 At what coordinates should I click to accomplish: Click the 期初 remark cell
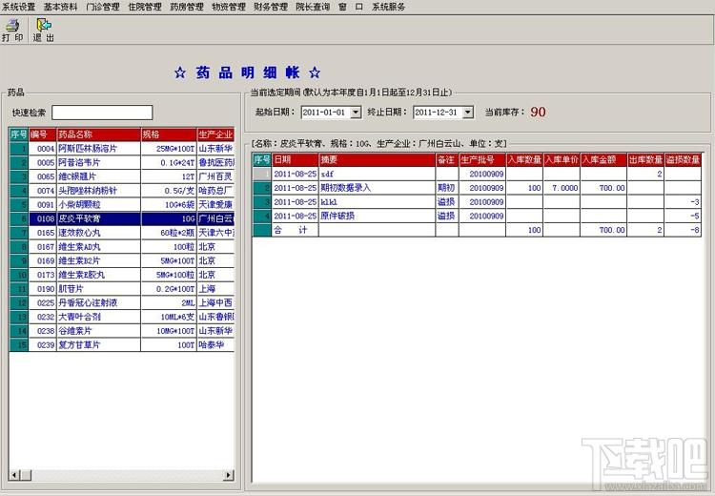(447, 188)
